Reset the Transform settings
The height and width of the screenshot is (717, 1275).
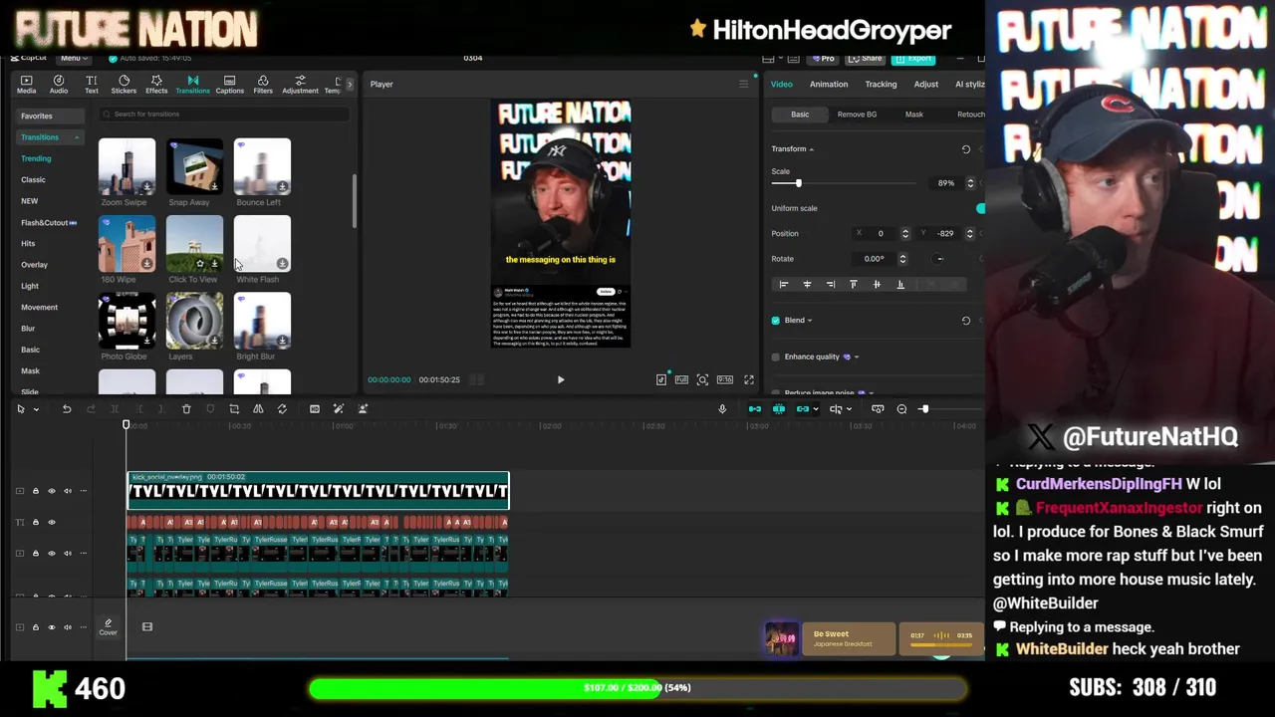pos(965,149)
